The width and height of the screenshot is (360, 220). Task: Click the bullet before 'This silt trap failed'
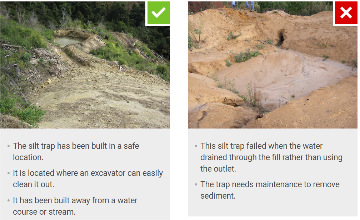click(196, 146)
